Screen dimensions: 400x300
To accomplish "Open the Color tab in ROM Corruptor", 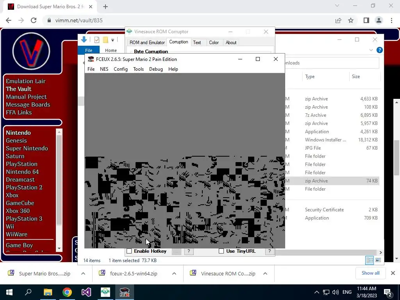I will (x=214, y=43).
